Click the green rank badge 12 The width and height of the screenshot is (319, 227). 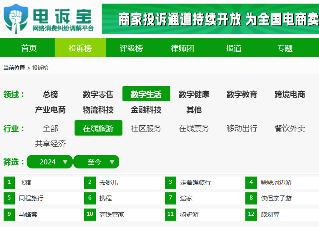(x=251, y=214)
